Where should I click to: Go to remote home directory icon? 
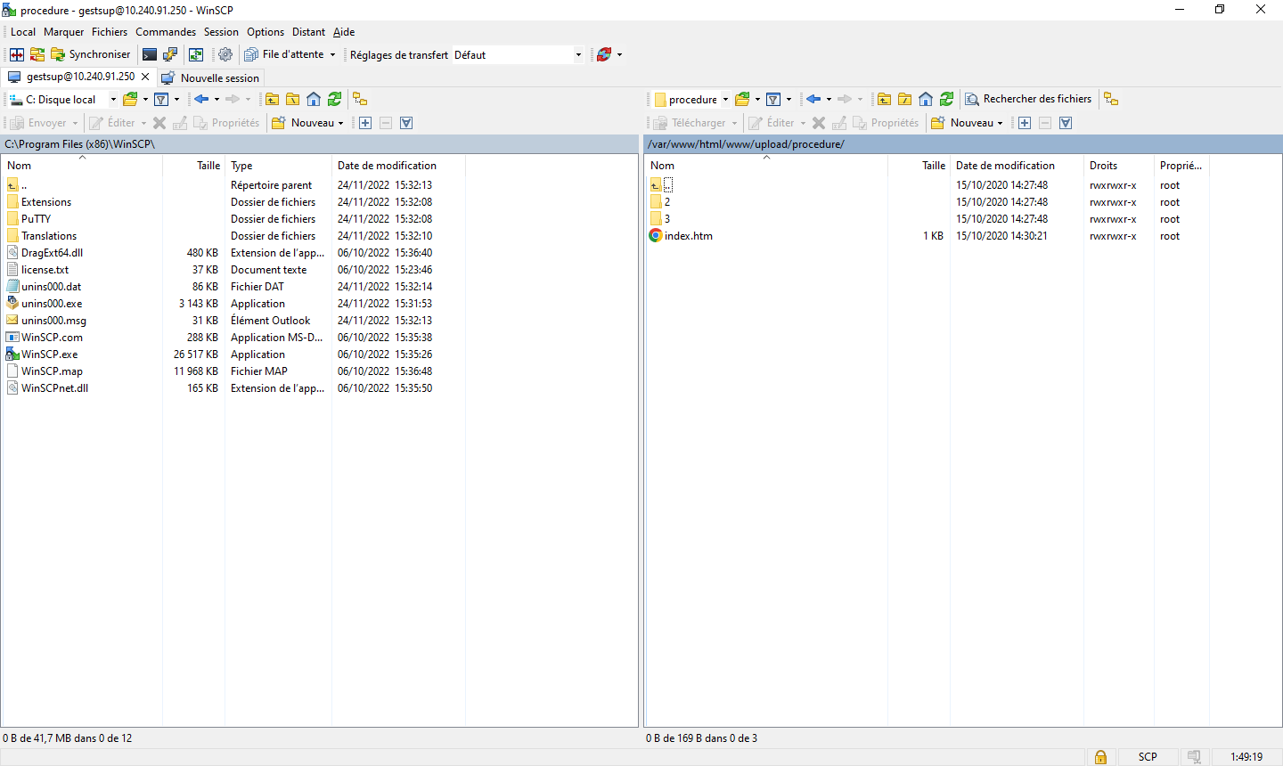click(x=926, y=99)
